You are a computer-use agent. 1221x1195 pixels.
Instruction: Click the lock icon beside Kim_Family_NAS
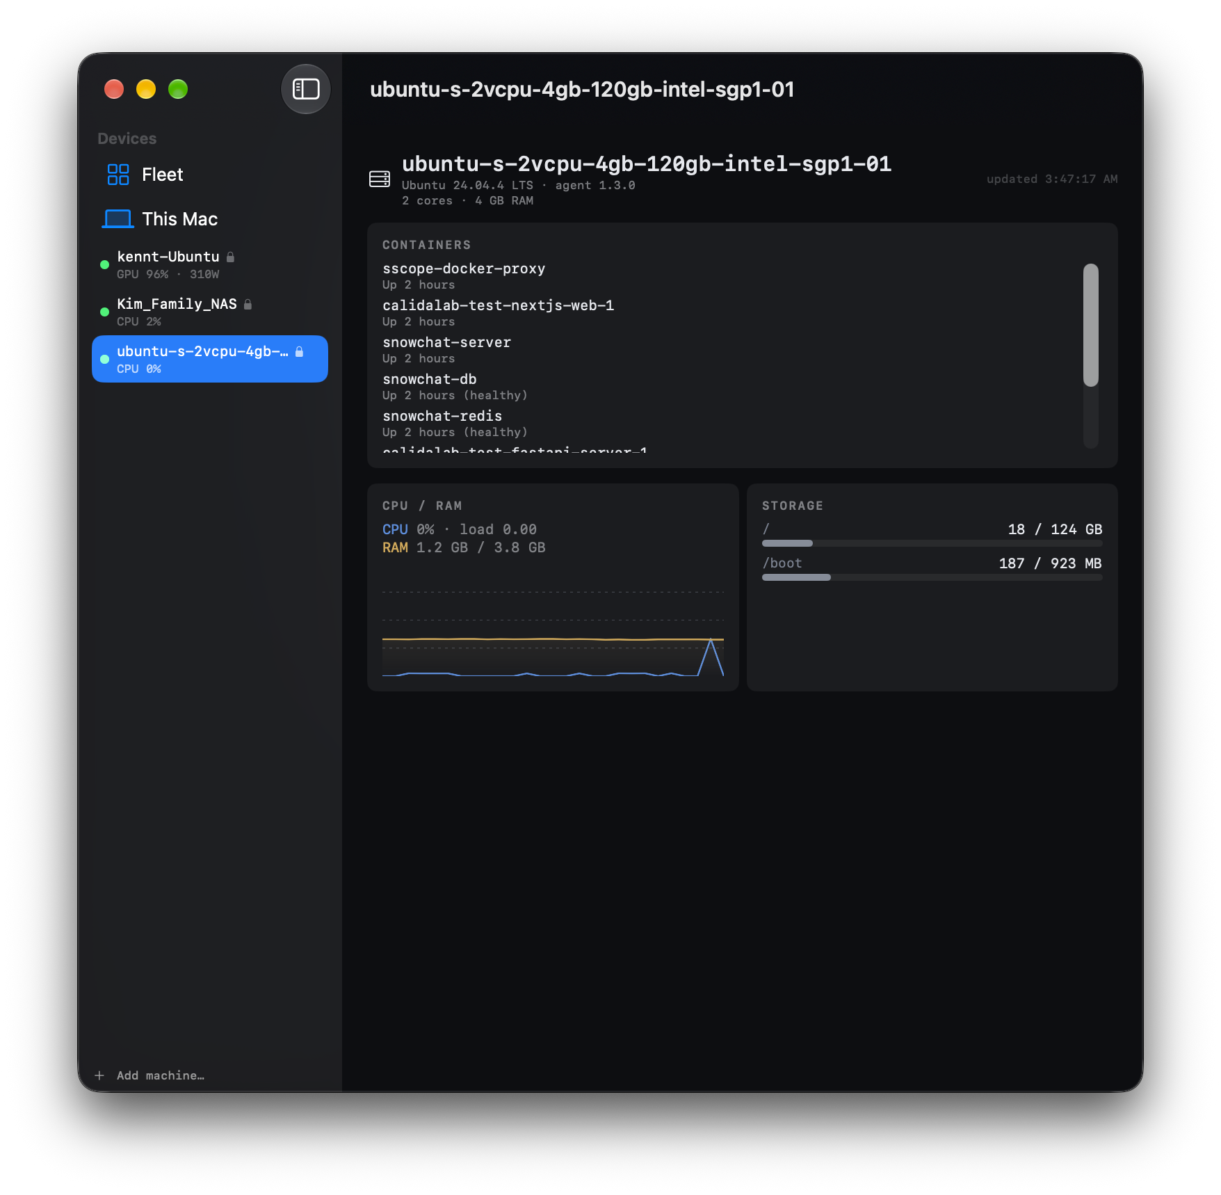click(x=248, y=304)
